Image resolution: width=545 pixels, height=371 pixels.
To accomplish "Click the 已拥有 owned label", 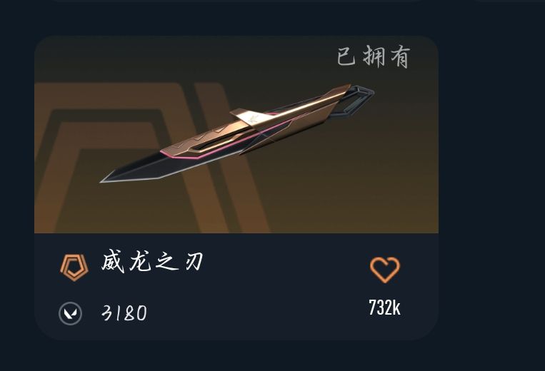I will click(374, 56).
